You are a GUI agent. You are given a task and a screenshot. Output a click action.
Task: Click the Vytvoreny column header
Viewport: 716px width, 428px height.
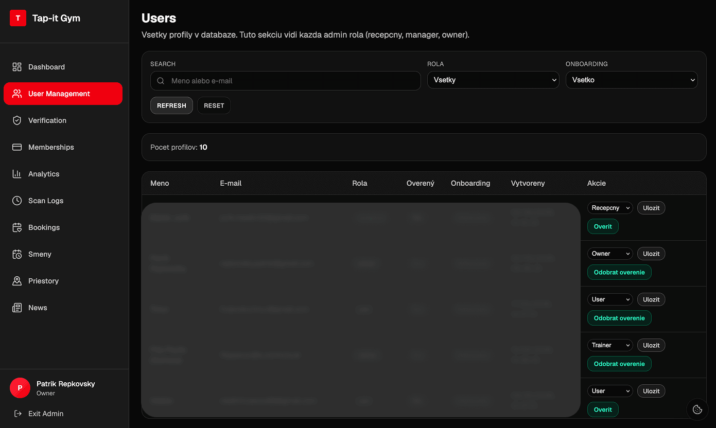coord(528,183)
